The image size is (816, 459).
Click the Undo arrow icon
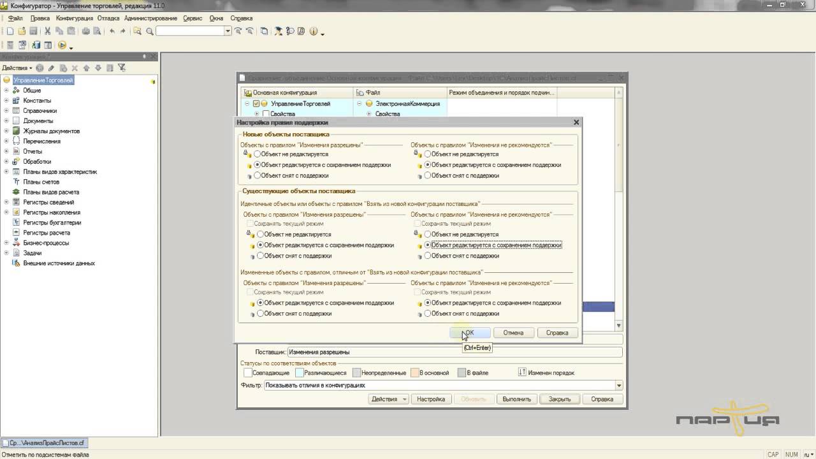(112, 31)
